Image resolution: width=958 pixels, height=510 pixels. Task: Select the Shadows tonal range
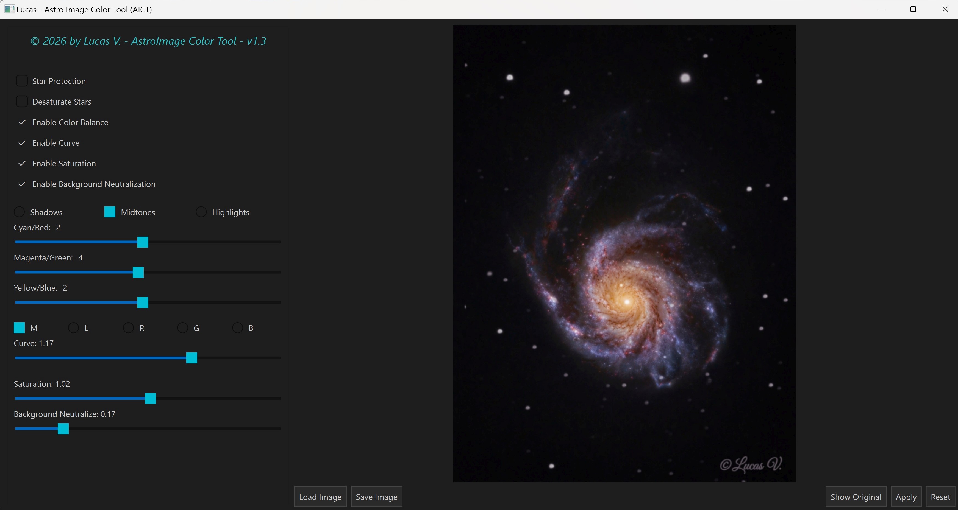(20, 212)
